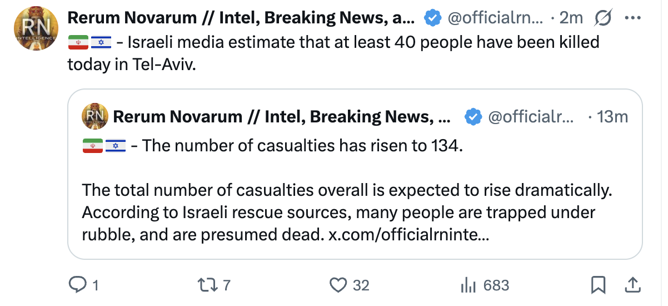Viewport: 668px width, 306px height.
Task: Open the quoted post's author name
Action: click(282, 116)
